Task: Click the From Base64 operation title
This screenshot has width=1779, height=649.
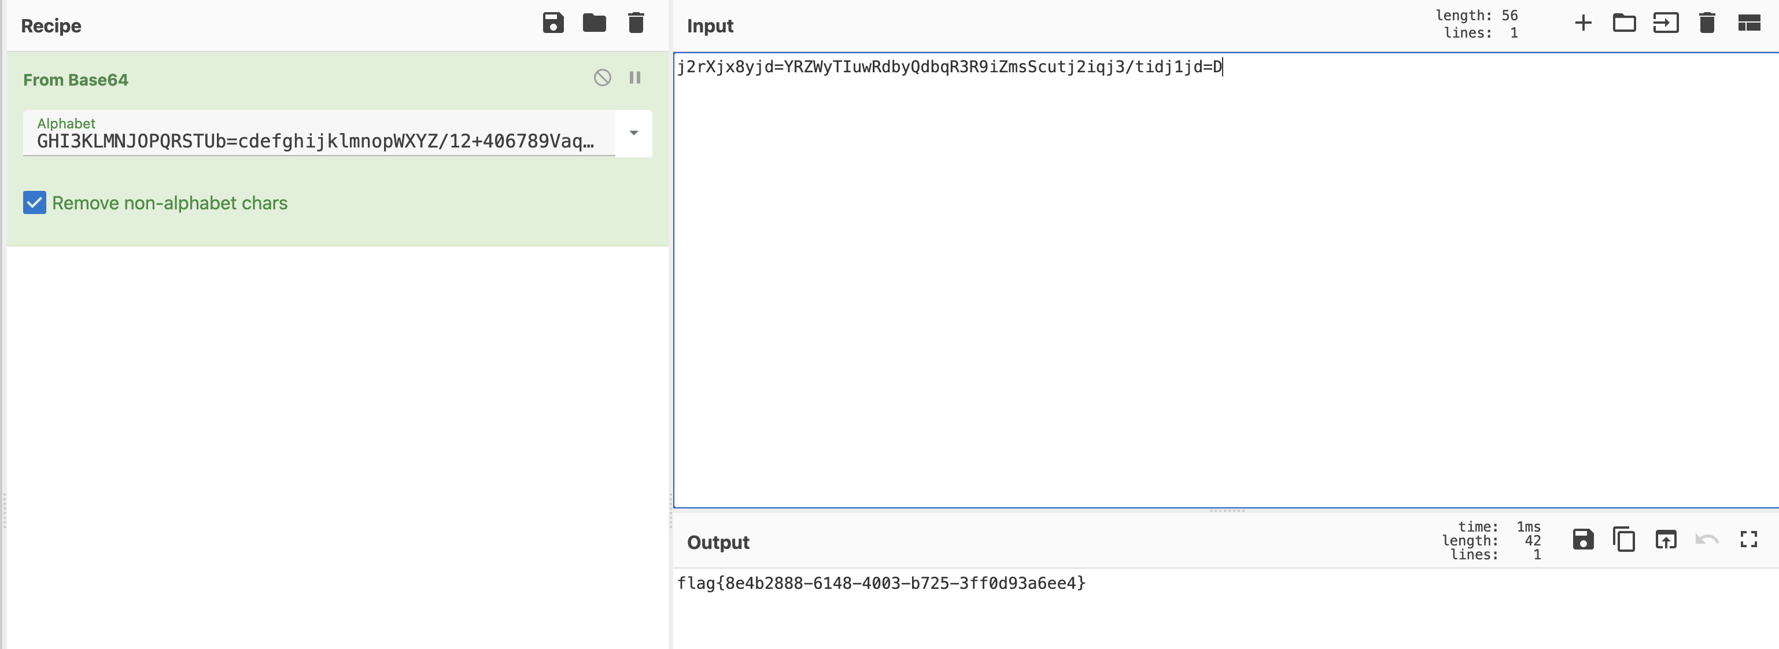Action: coord(76,80)
